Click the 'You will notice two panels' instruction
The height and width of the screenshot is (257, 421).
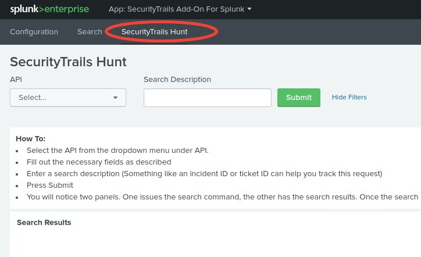(x=222, y=197)
